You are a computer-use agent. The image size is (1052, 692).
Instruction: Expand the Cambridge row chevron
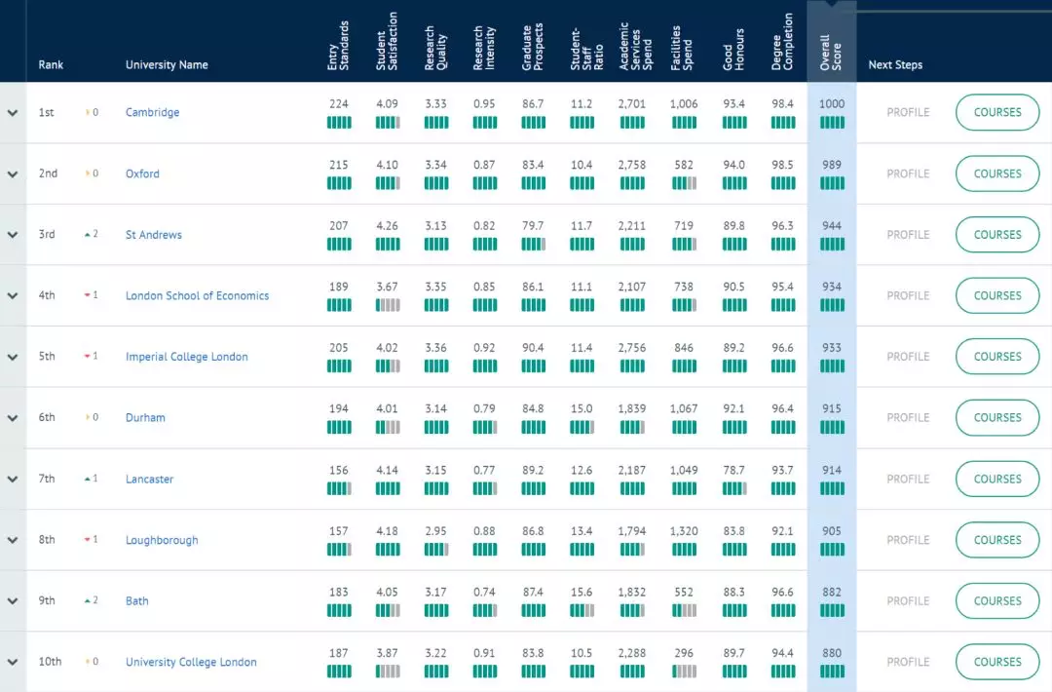13,113
